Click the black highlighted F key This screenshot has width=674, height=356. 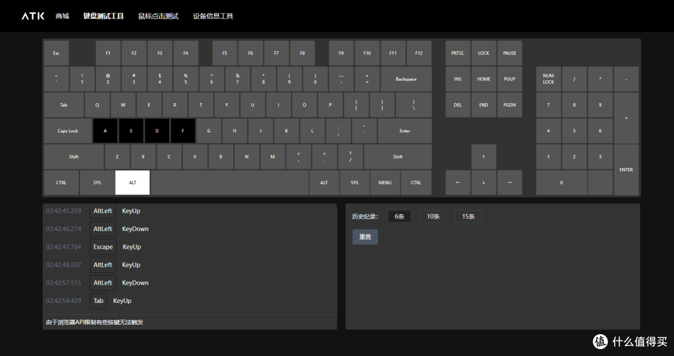pyautogui.click(x=183, y=131)
